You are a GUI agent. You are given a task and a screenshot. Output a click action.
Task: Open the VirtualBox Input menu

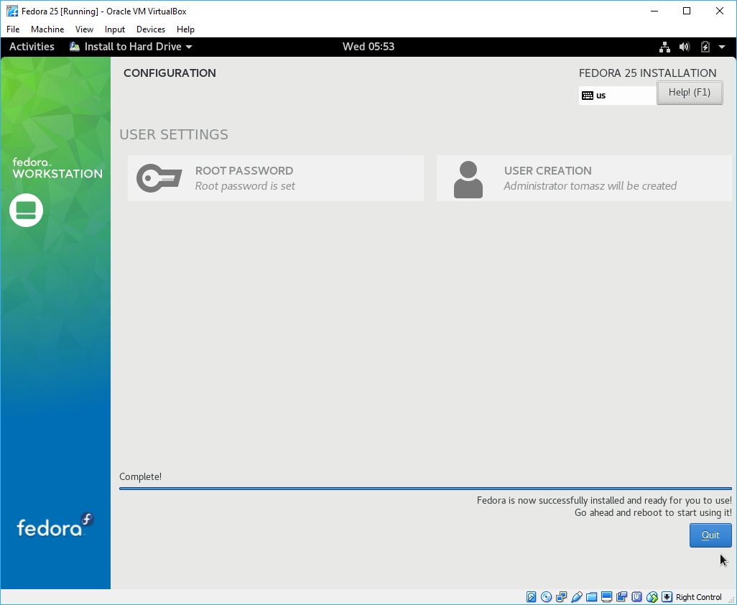[115, 29]
